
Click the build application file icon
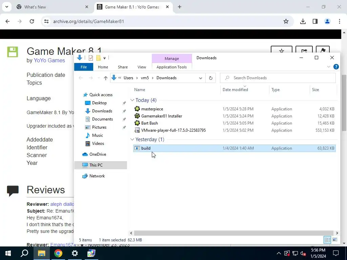point(137,148)
